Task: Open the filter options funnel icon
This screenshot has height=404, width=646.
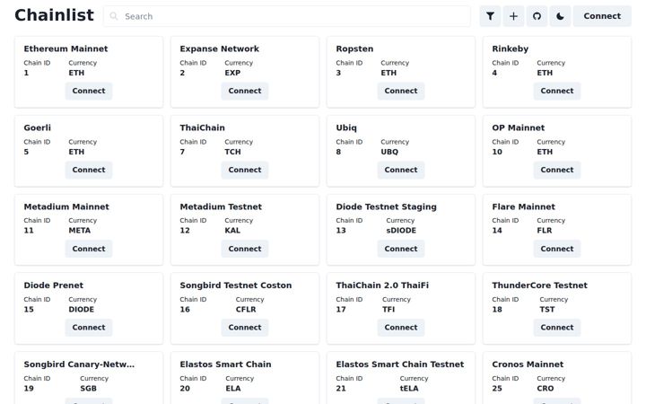Action: pyautogui.click(x=490, y=16)
